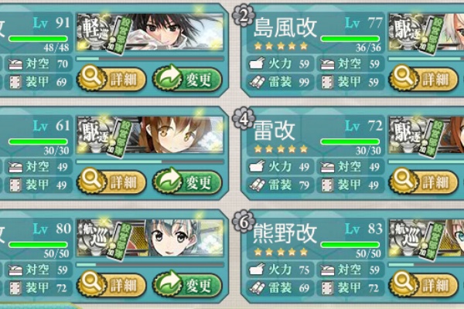Click 変更 for the Lv 61 destroyer
Screen dimensions: 464x309
tap(187, 182)
